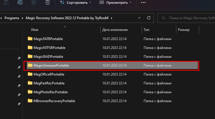
Task: Click the Magic Recovery Software 2022.12 breadcrumb
Action: 67,18
